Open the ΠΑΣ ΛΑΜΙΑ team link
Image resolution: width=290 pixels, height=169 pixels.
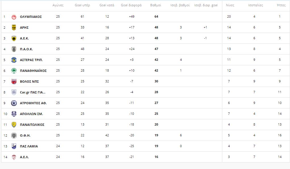(29, 146)
